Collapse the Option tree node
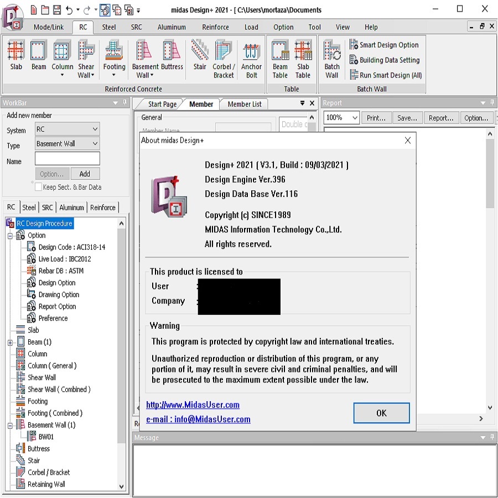This screenshot has width=498, height=498. [10, 236]
